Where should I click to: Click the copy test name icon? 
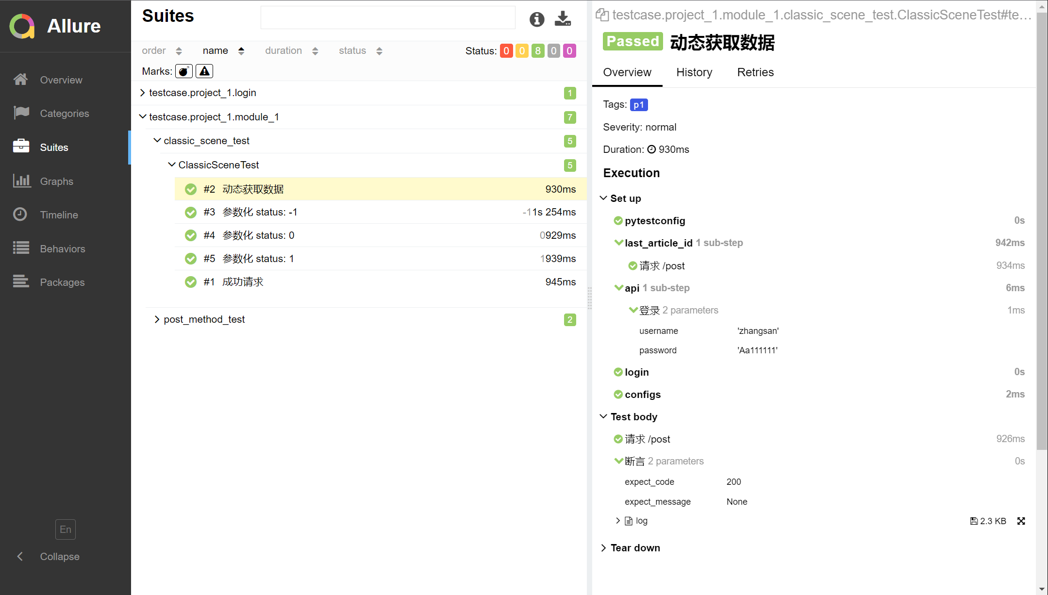(602, 15)
